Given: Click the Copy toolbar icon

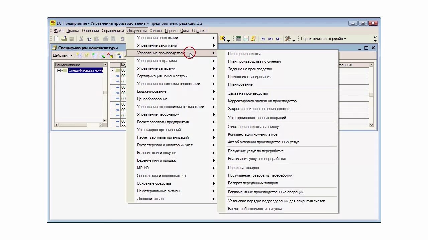Looking at the screenshot, I should click(89, 39).
